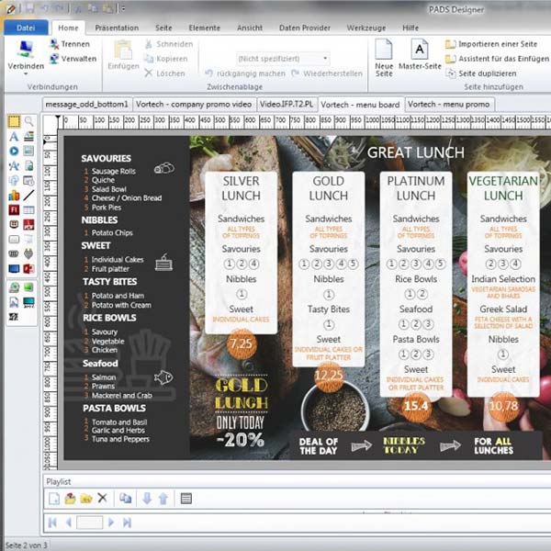The height and width of the screenshot is (551, 551).
Task: Click Kopieren in the clipboard group
Action: pos(166,59)
